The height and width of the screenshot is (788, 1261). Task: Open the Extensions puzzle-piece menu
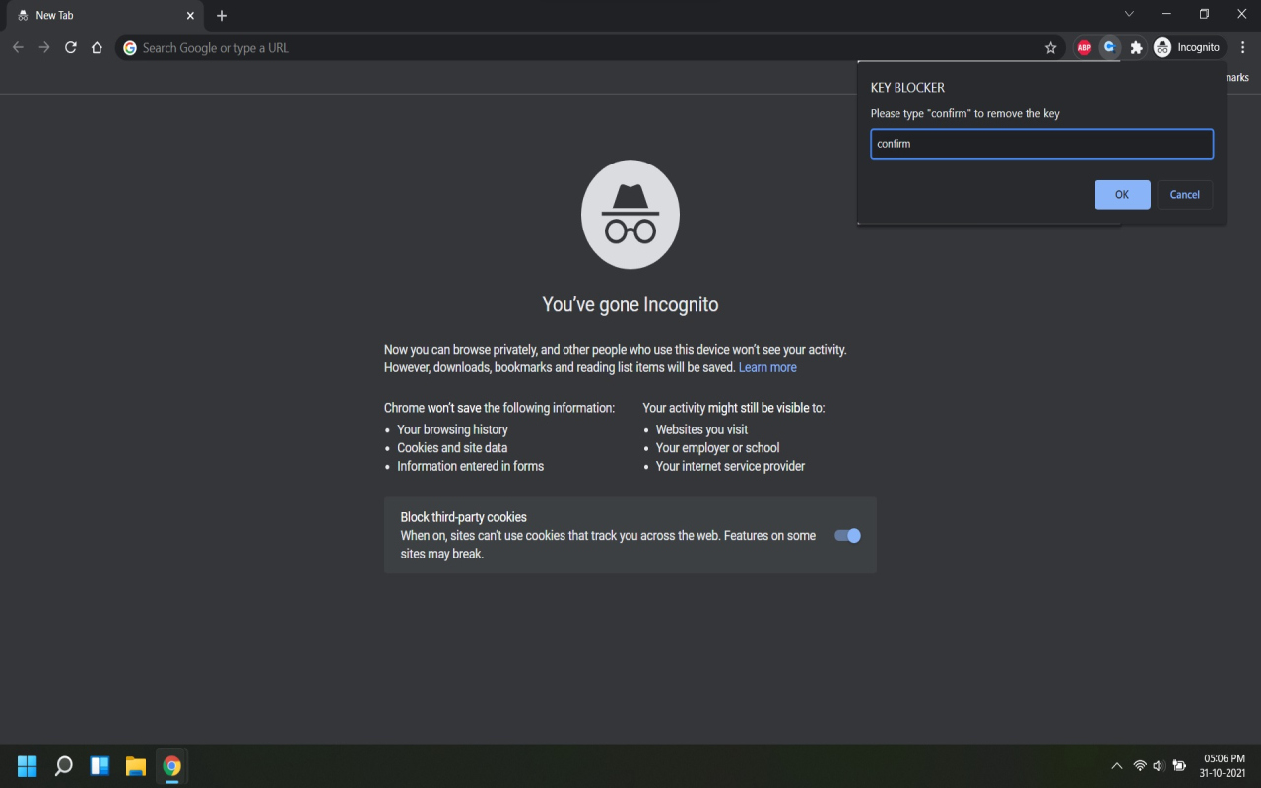(1136, 47)
